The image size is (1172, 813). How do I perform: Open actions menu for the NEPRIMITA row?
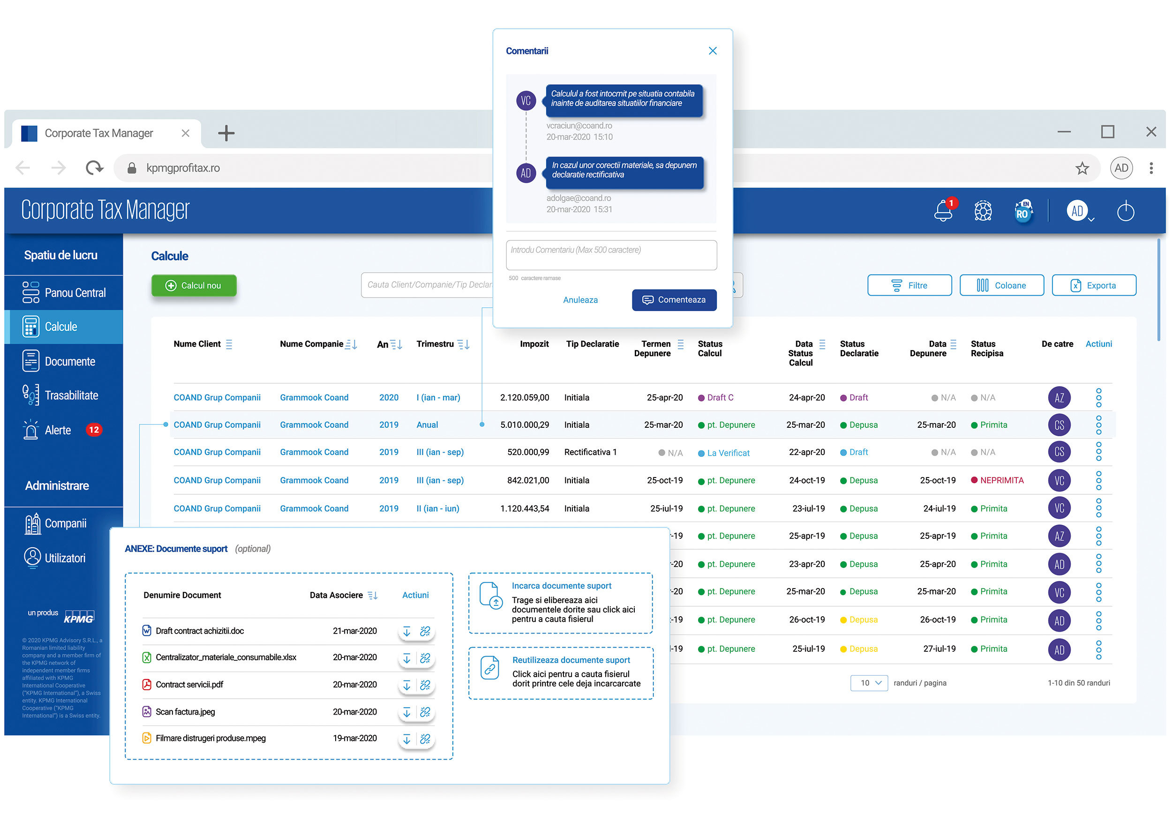1098,481
